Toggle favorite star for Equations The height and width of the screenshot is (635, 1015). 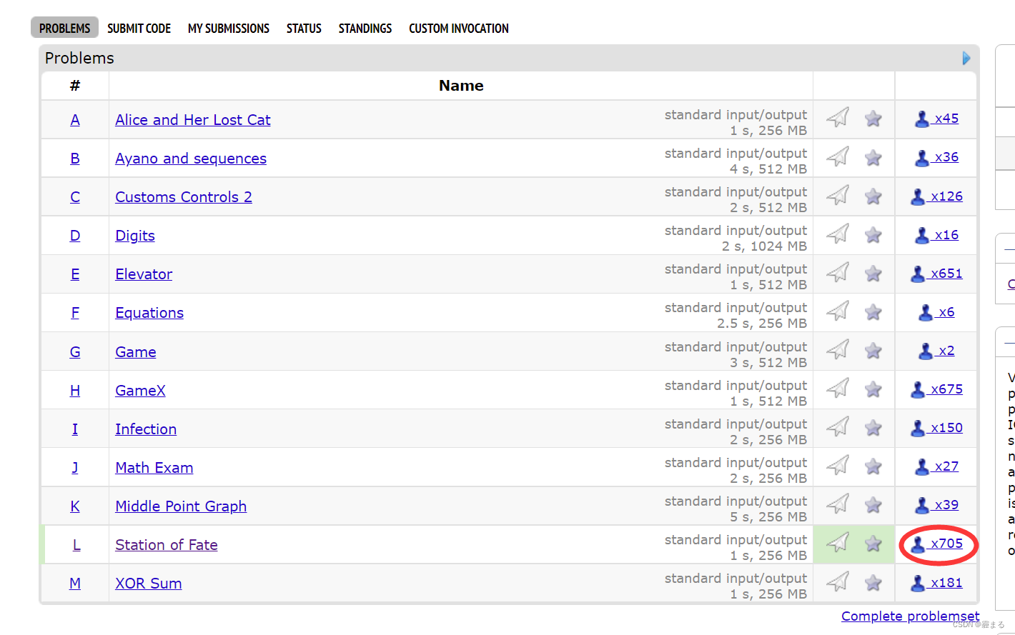[873, 311]
